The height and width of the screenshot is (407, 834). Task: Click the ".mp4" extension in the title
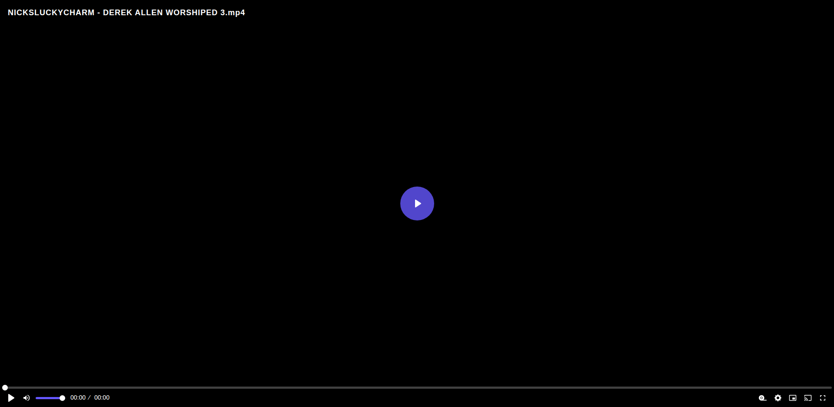(236, 13)
